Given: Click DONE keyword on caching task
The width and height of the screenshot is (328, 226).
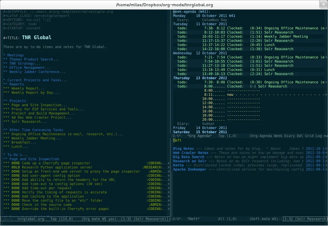Looking at the screenshot, I should pos(16,196).
